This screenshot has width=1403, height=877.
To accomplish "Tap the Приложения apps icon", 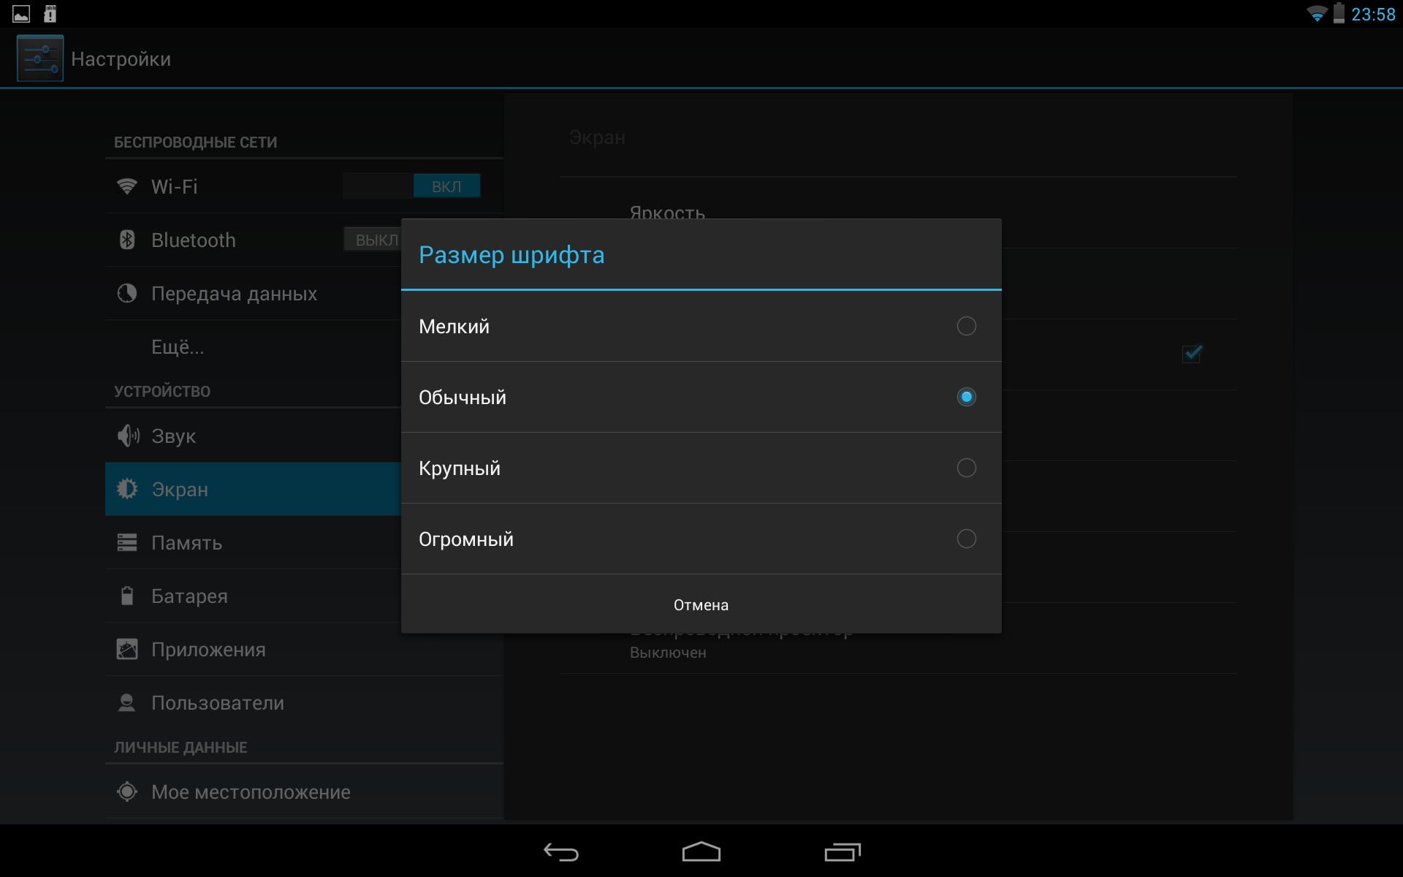I will (x=127, y=649).
